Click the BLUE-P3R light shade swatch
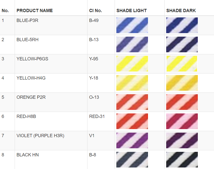This screenshot has height=169, width=214. [132, 25]
